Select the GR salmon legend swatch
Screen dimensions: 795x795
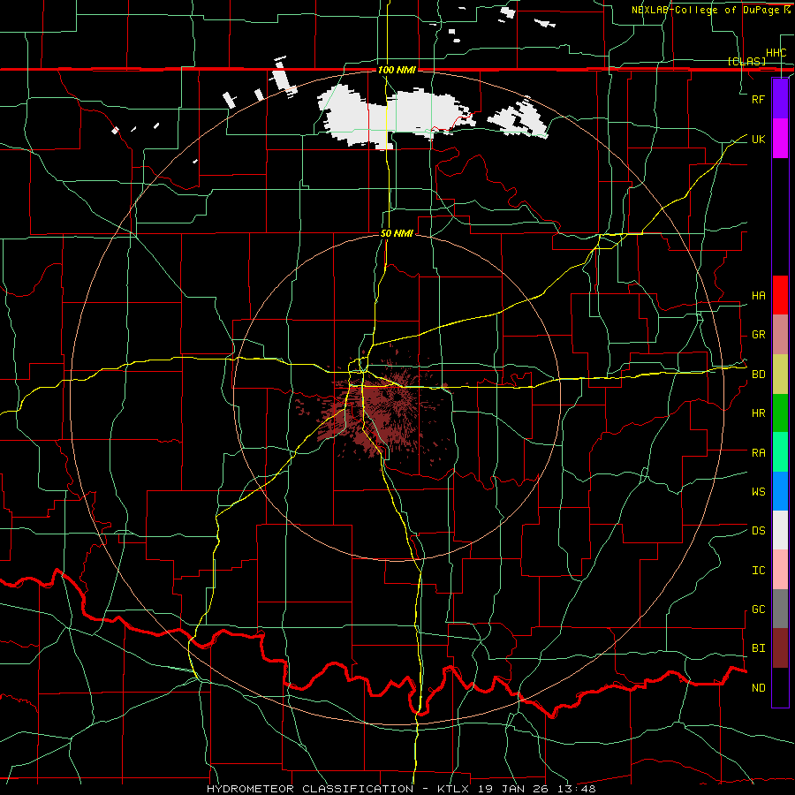click(x=780, y=335)
